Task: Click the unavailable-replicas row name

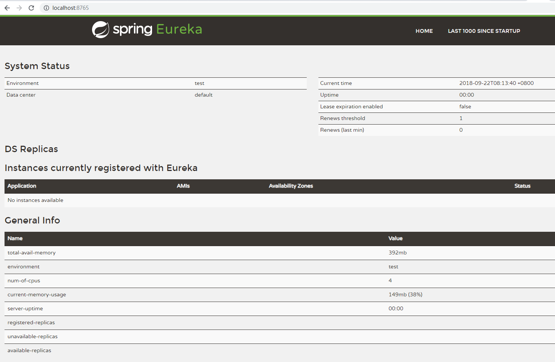Action: click(33, 337)
